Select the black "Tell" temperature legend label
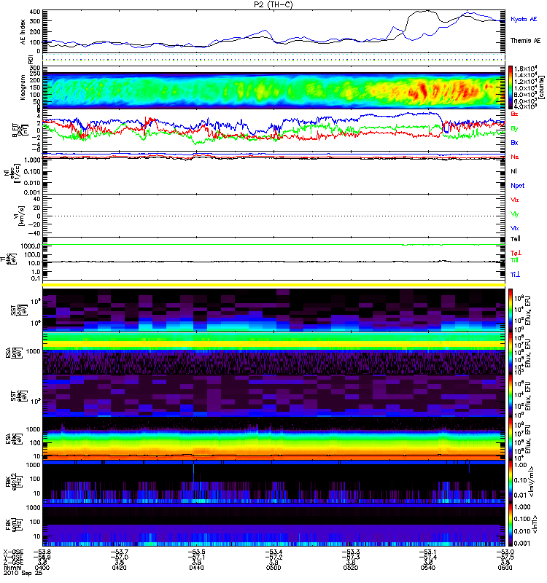The width and height of the screenshot is (547, 583). click(x=516, y=239)
